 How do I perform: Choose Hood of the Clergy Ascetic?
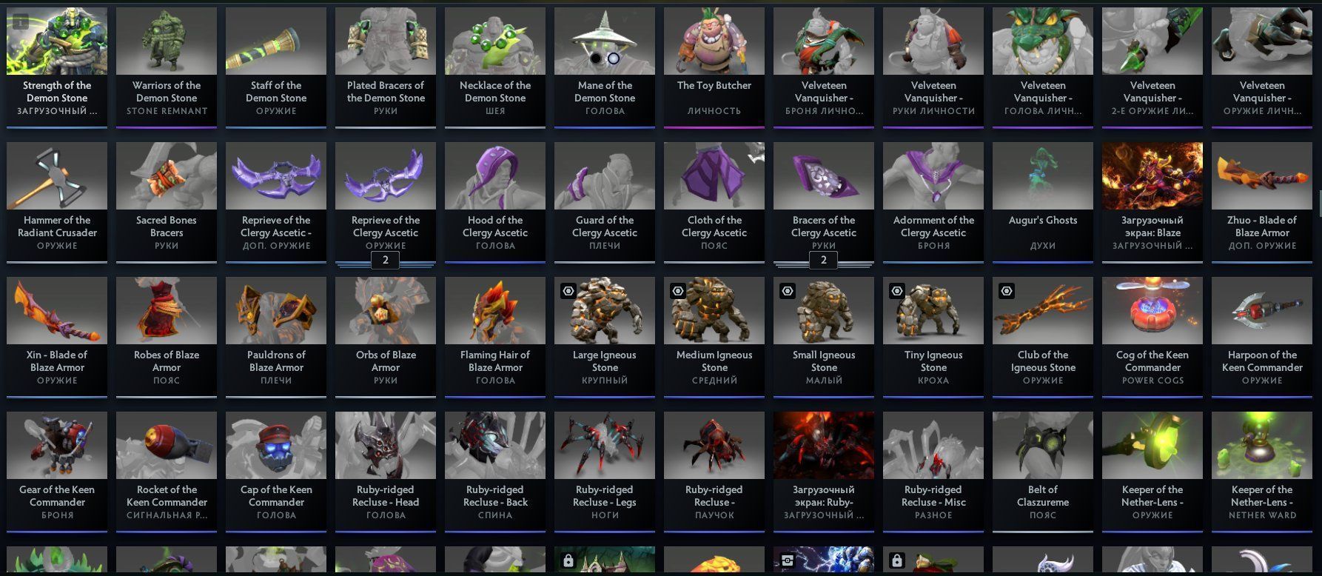click(495, 201)
